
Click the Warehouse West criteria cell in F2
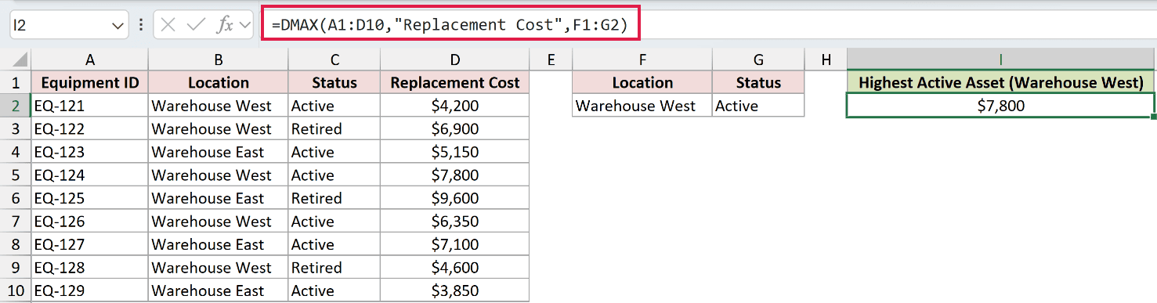(x=642, y=106)
